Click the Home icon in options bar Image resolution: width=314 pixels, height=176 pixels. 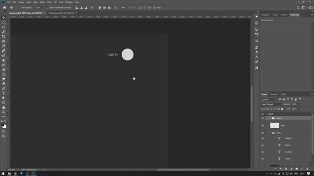tap(4, 8)
